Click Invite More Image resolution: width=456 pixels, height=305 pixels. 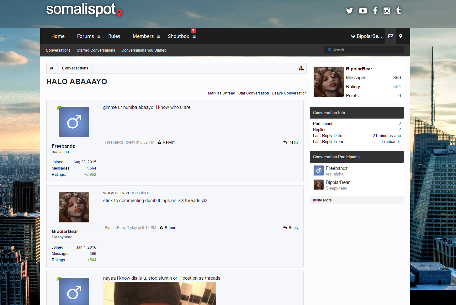coord(322,200)
